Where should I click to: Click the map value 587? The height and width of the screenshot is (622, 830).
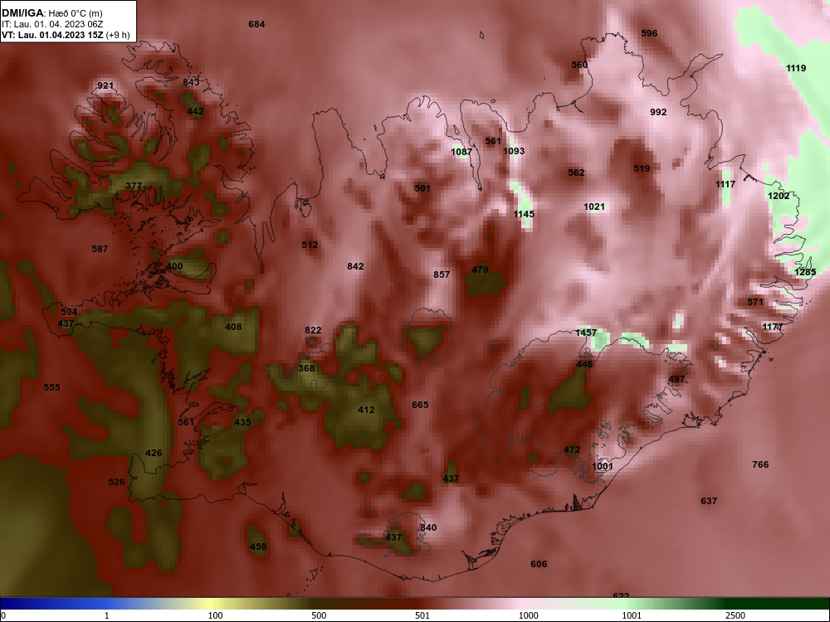(x=100, y=249)
